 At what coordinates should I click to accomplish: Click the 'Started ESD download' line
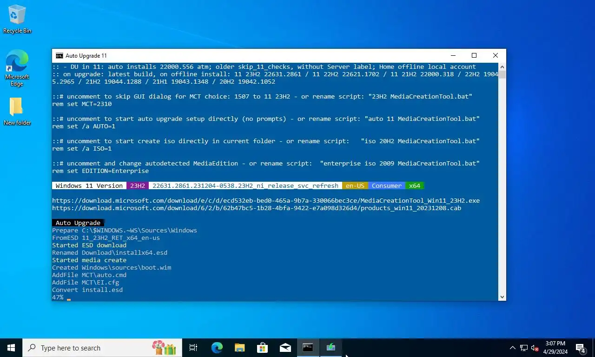pos(89,245)
